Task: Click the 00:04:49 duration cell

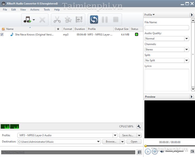Action: pyautogui.click(x=81, y=35)
